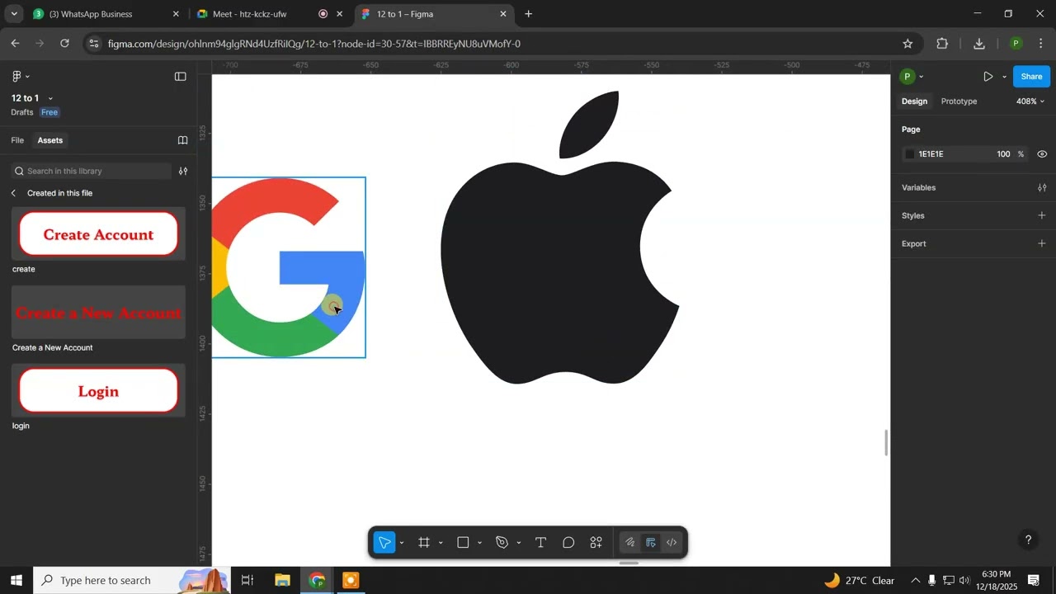Bookmark this page with star icon
This screenshot has width=1056, height=594.
point(907,44)
